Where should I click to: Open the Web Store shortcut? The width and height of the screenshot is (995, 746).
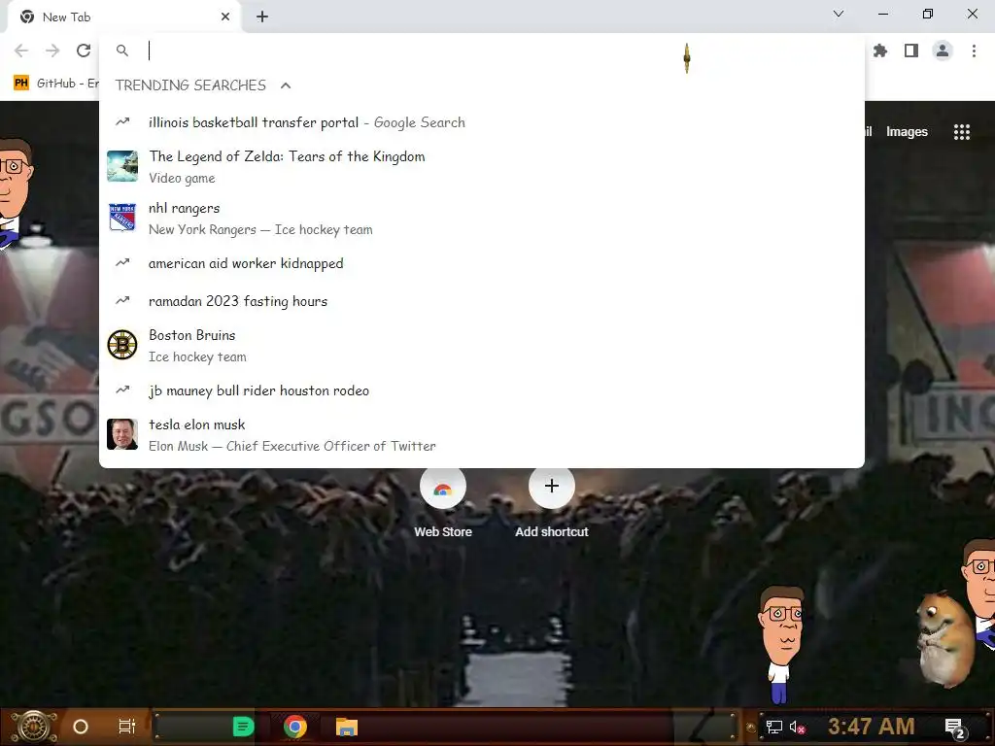coord(443,503)
